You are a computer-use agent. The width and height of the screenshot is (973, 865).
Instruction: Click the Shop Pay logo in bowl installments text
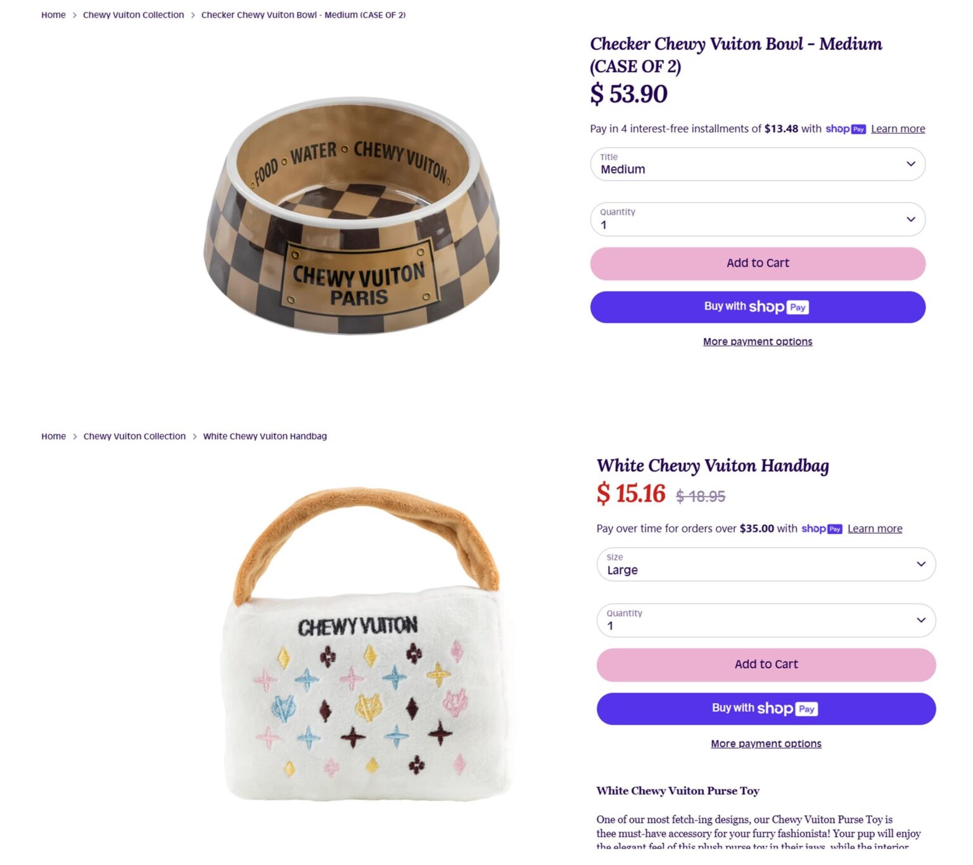(x=846, y=129)
